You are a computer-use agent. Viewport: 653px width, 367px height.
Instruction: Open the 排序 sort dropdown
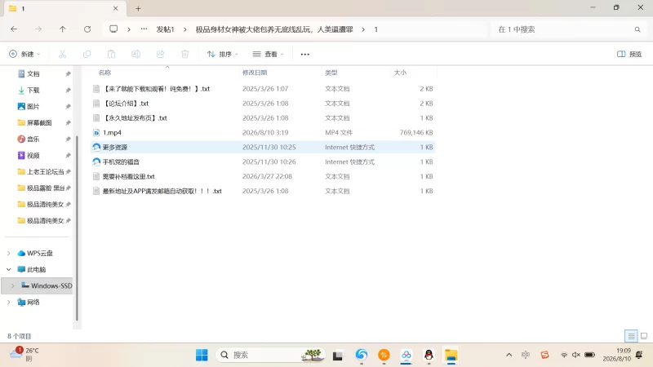coord(222,54)
